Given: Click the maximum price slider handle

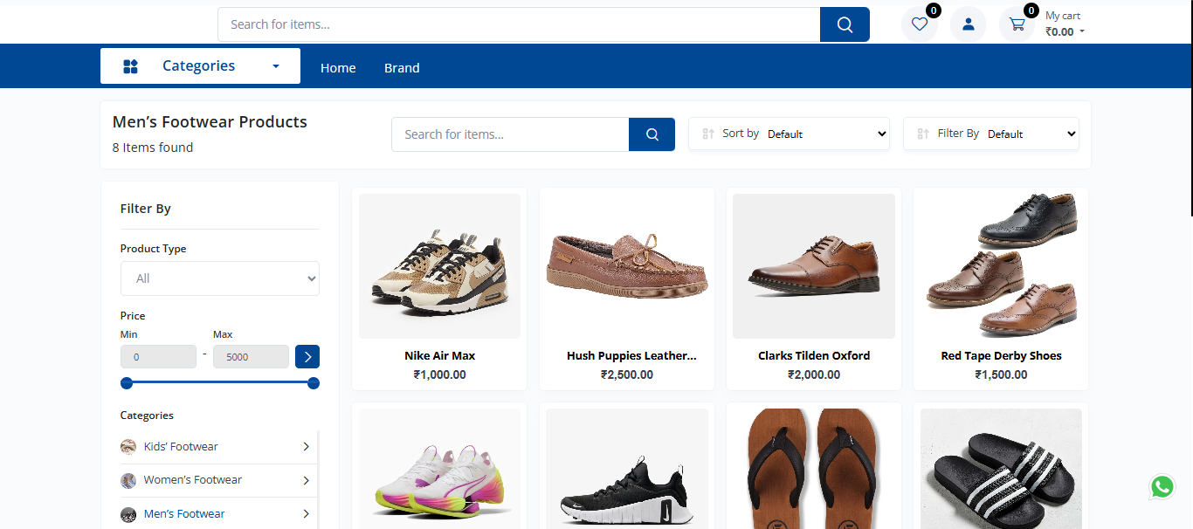Looking at the screenshot, I should click(x=314, y=383).
